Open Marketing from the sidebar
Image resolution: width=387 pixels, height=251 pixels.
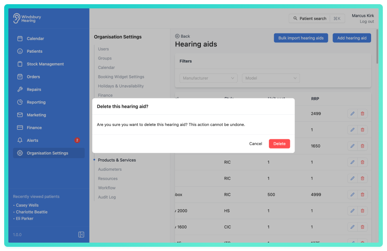tap(49, 115)
